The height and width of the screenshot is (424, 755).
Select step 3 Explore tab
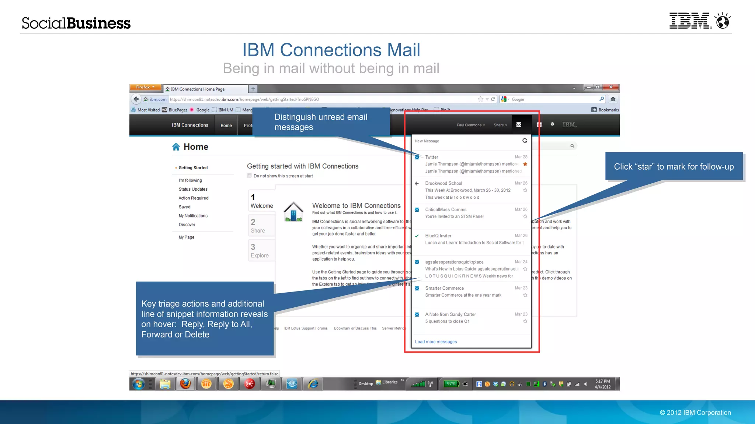click(262, 250)
